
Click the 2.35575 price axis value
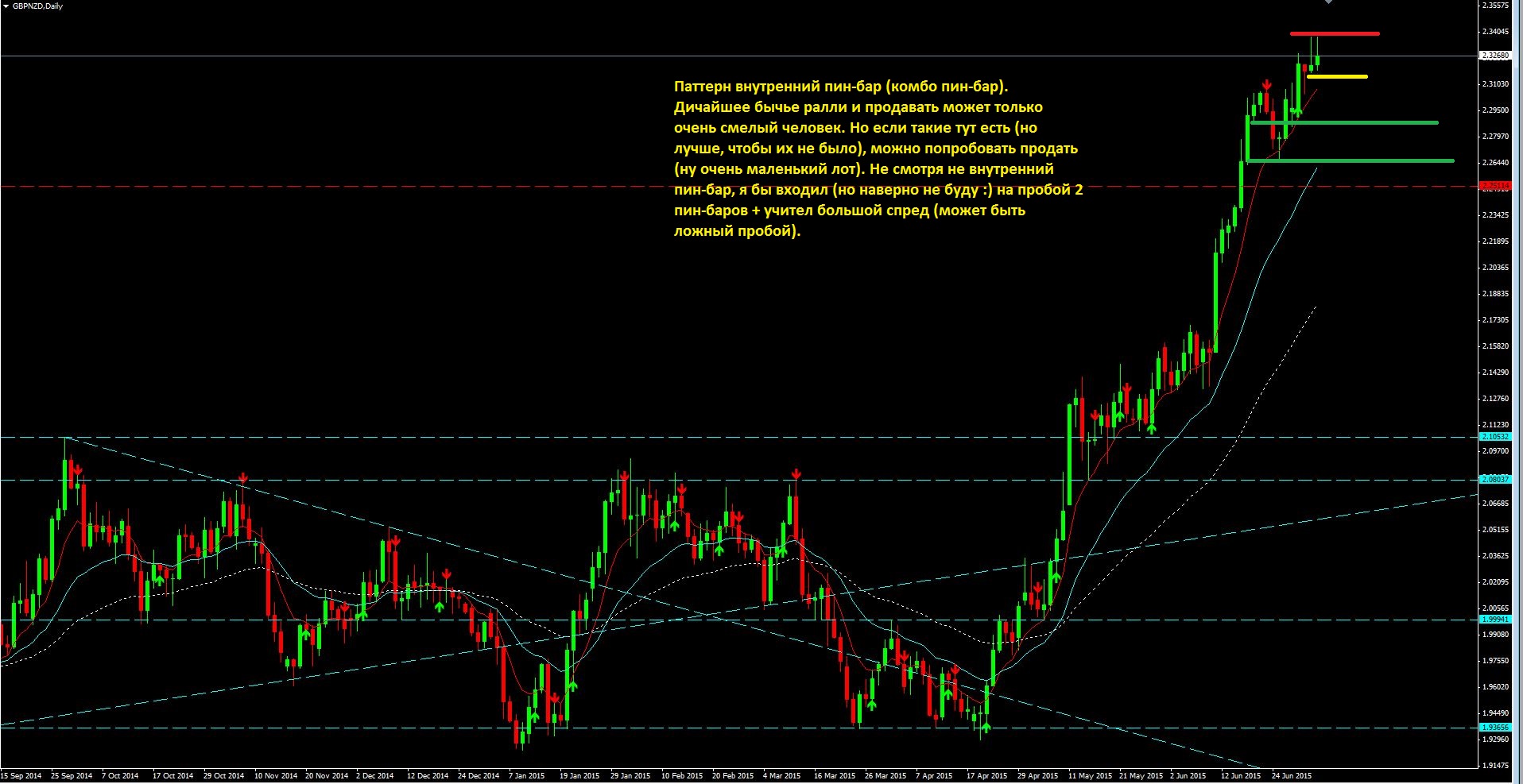pos(1496,6)
